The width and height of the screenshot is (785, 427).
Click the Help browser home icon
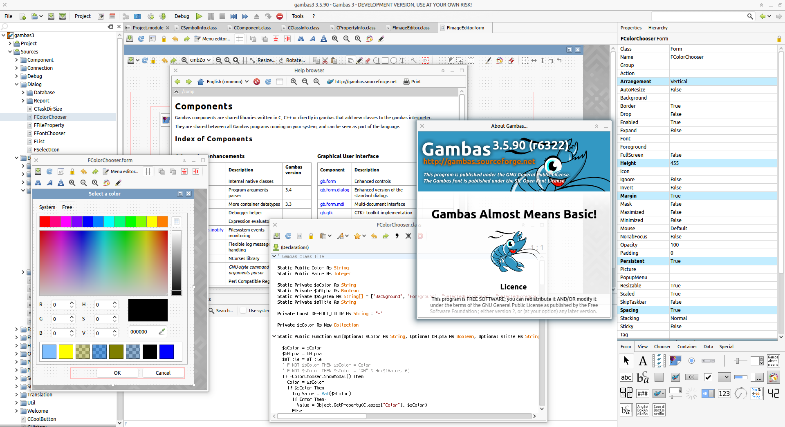click(x=200, y=82)
